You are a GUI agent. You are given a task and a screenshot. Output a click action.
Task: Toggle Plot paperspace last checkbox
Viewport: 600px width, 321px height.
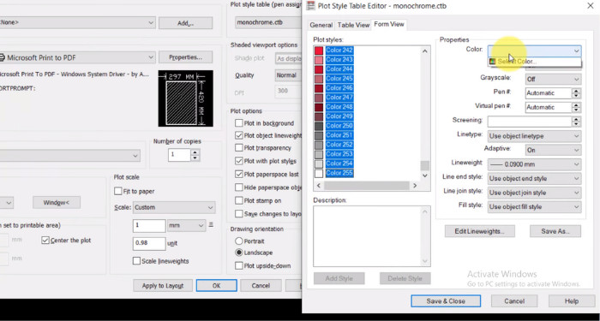coord(239,175)
